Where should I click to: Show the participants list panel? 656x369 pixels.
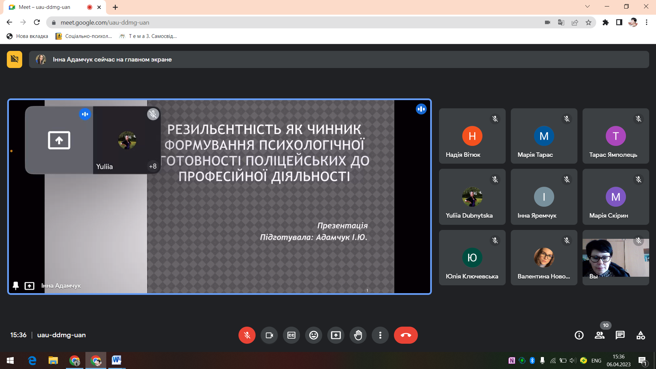coord(600,335)
